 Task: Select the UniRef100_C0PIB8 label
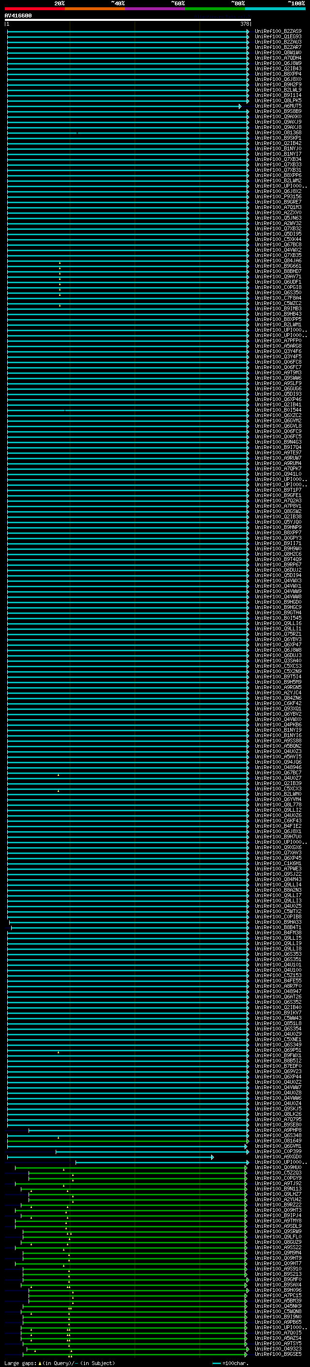point(278,917)
